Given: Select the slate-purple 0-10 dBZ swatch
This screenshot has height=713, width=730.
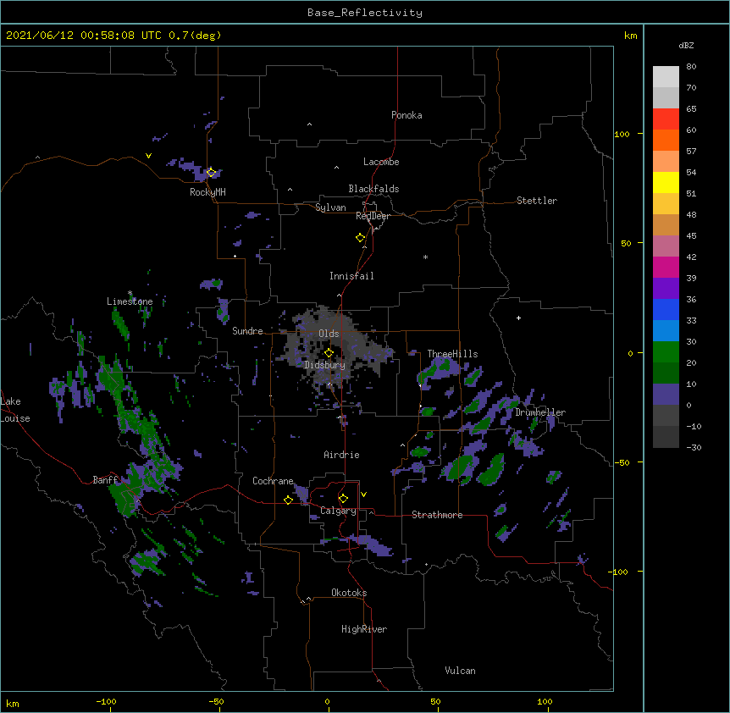Looking at the screenshot, I should [666, 395].
